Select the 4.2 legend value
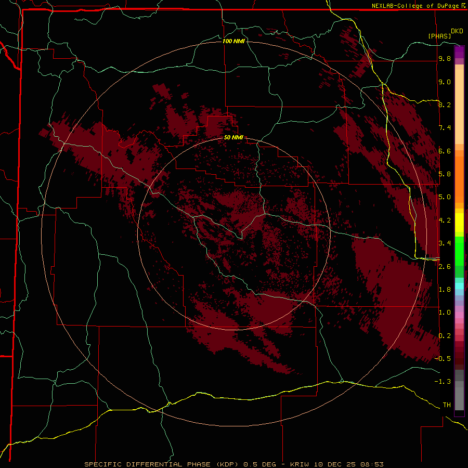The width and height of the screenshot is (468, 468). [x=445, y=220]
